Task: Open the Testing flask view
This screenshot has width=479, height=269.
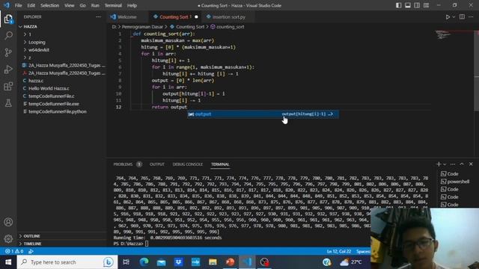Action: 8,103
